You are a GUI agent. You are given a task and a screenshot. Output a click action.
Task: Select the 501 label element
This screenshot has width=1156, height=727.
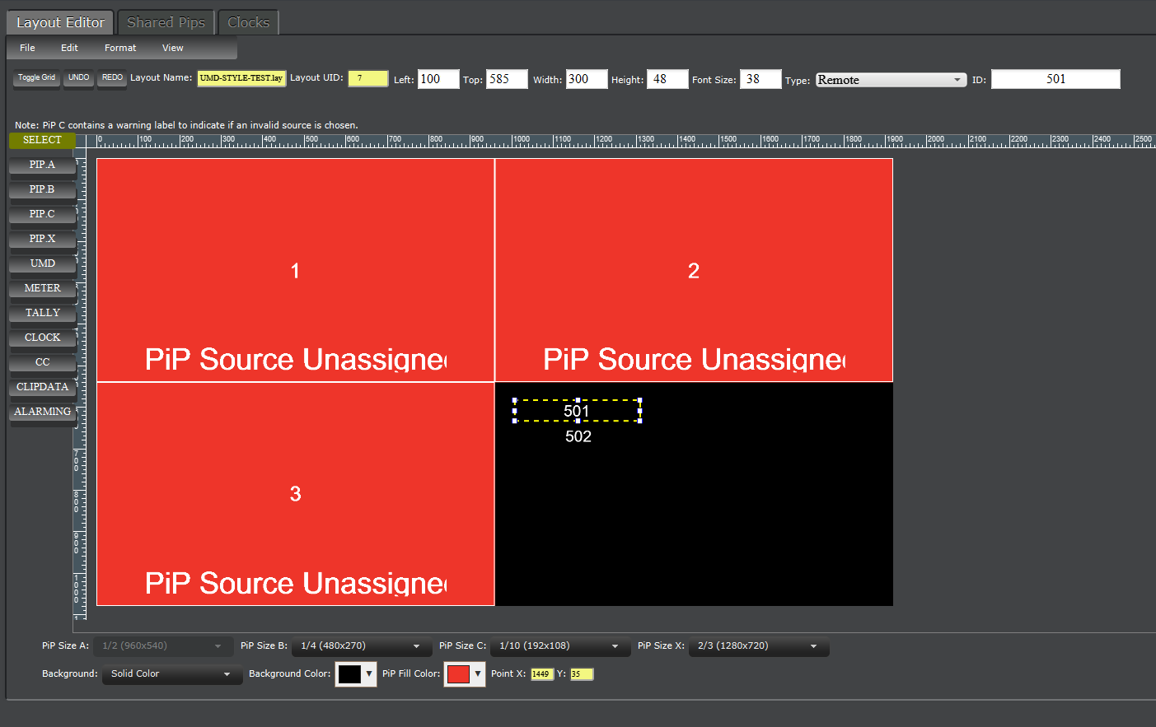pos(577,411)
